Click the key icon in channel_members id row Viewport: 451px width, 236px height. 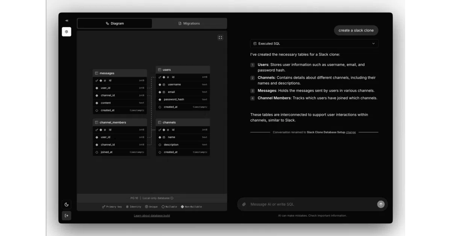click(97, 130)
